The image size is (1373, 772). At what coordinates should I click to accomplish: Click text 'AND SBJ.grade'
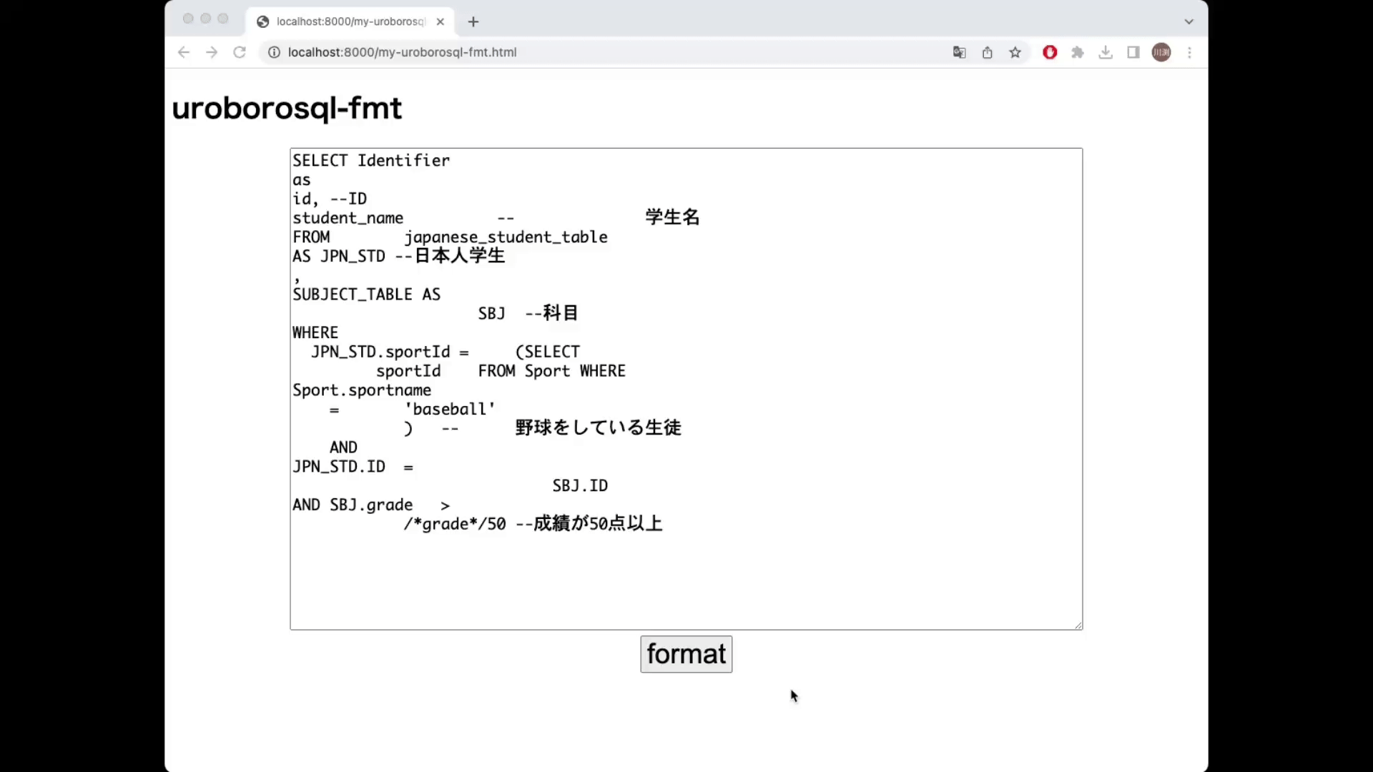pos(353,505)
